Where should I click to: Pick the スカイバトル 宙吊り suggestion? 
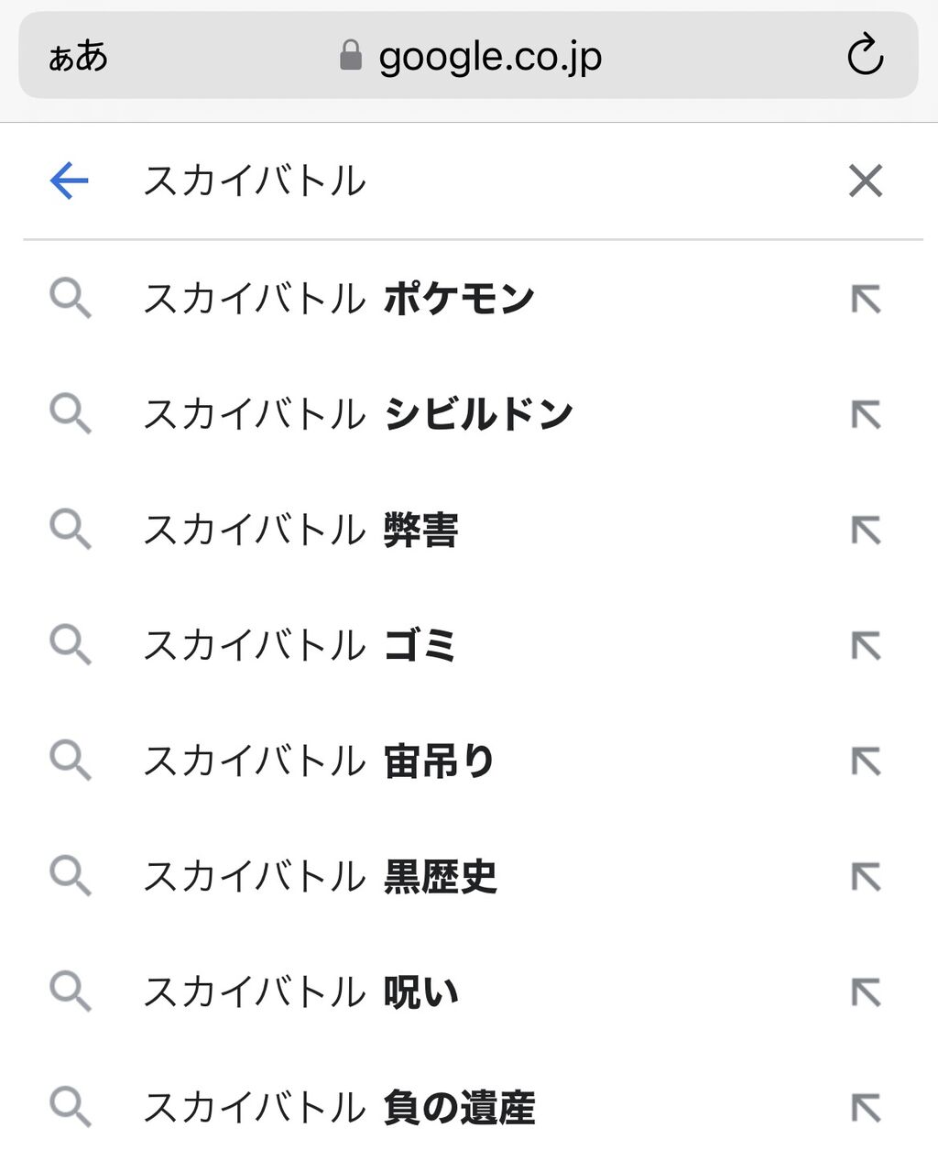click(320, 761)
